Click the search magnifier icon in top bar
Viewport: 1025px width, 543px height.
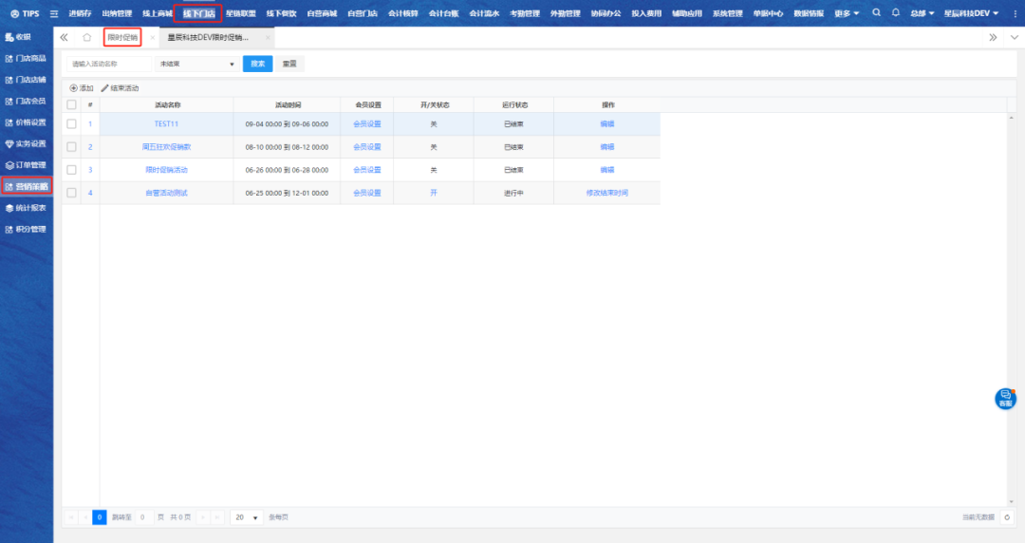coord(876,13)
